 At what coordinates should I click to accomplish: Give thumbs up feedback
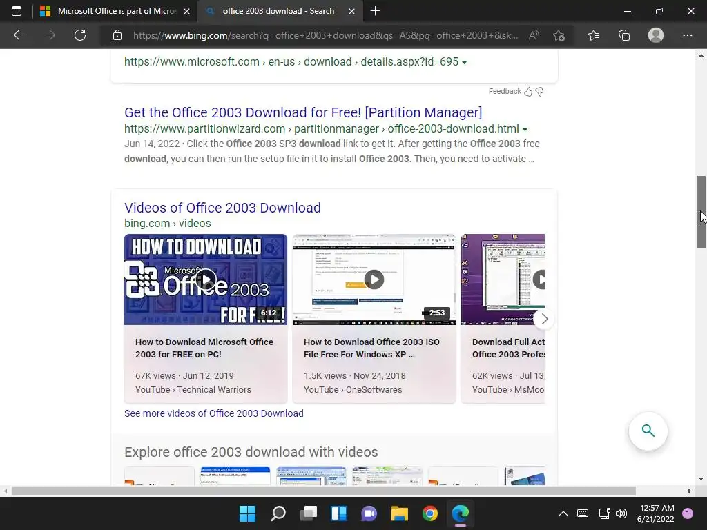click(528, 92)
